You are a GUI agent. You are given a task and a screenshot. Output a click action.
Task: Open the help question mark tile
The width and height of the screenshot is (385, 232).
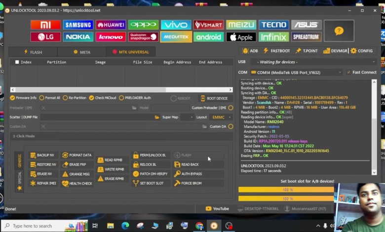pos(339,31)
